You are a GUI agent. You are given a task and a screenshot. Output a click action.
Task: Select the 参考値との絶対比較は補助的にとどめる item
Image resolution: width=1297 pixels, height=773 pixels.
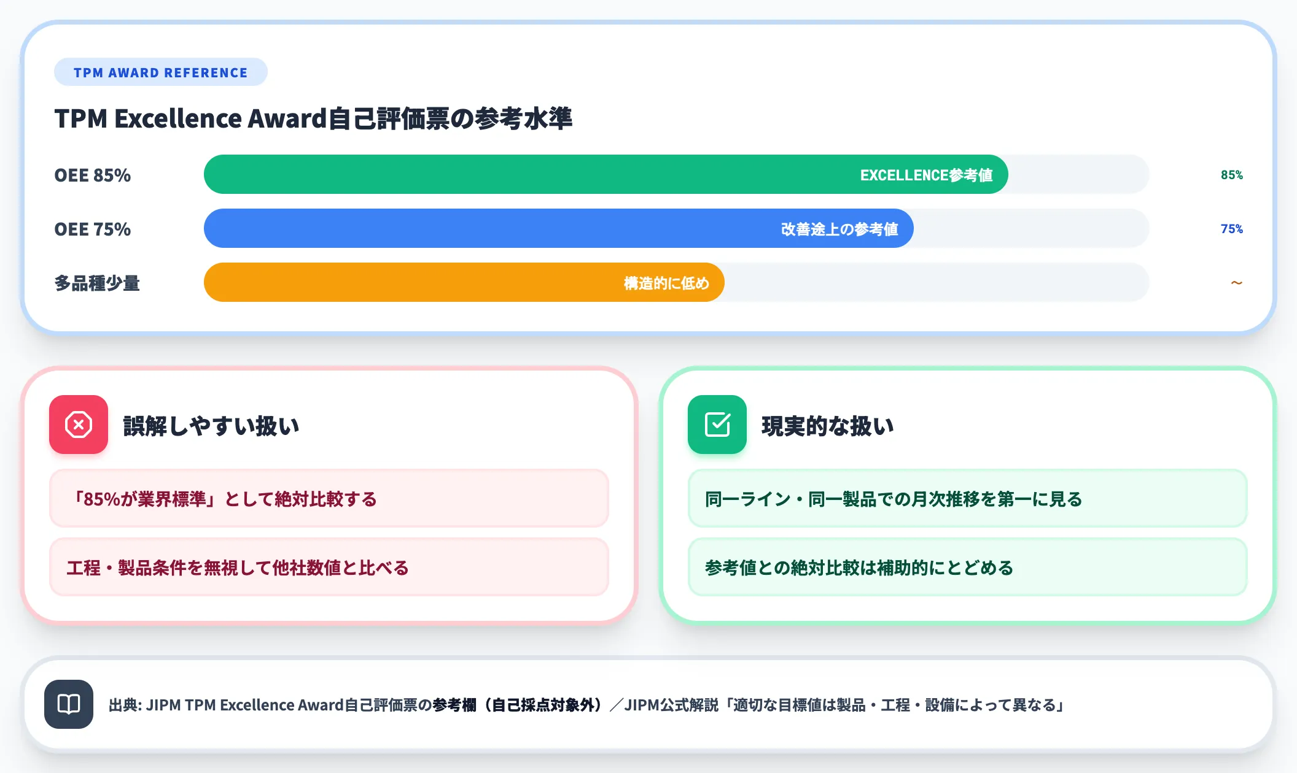(x=968, y=567)
